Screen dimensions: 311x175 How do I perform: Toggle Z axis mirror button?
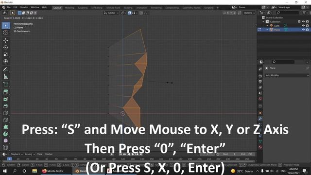click(235, 13)
